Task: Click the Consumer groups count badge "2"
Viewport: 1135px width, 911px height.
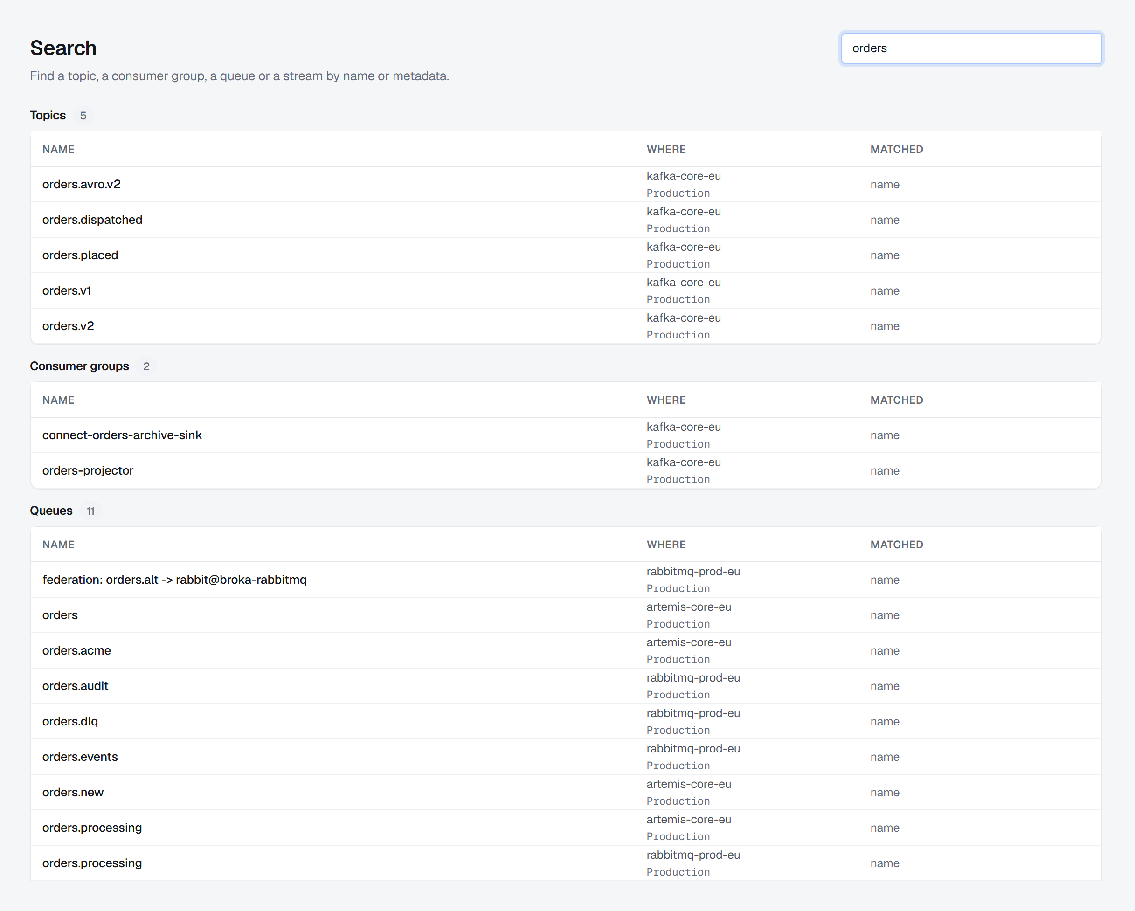Action: tap(146, 366)
